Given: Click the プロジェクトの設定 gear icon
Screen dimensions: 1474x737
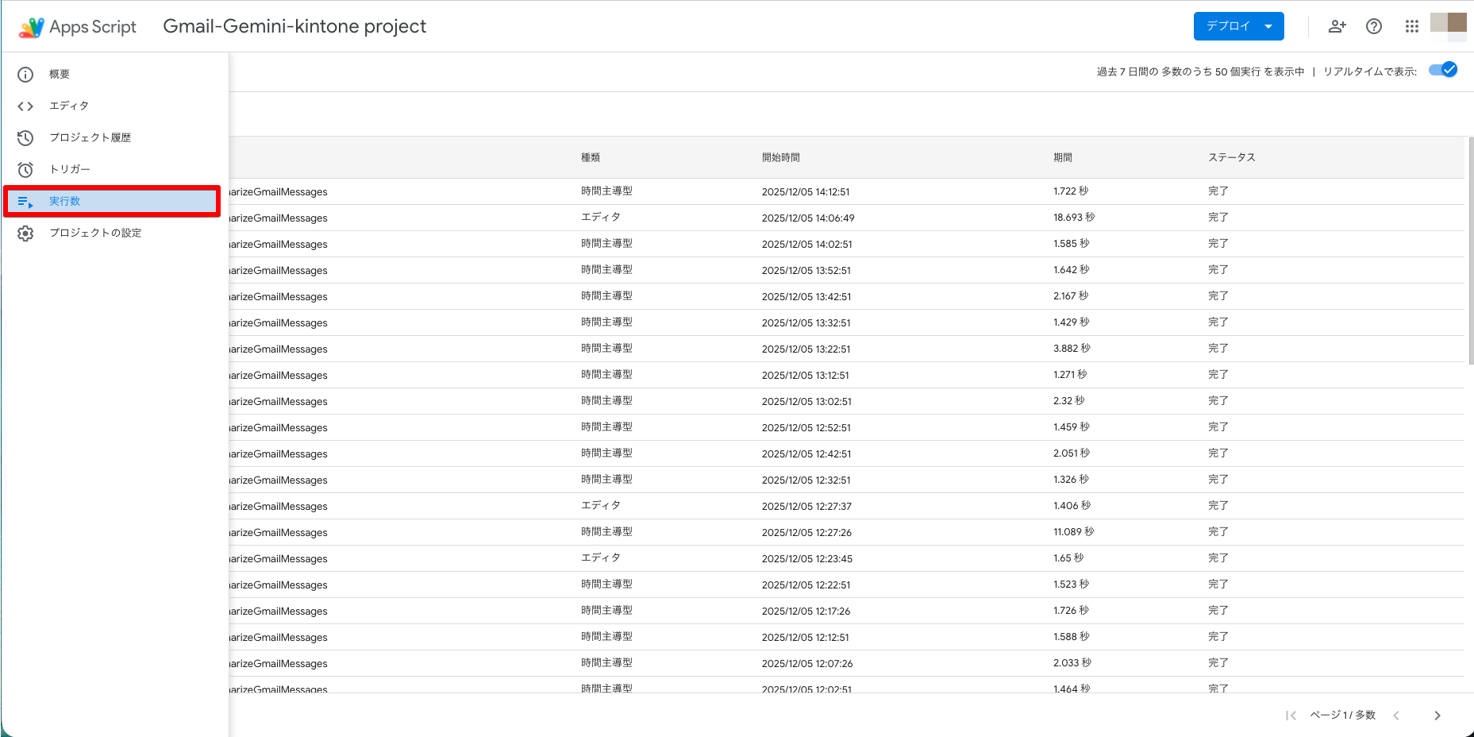Looking at the screenshot, I should pyautogui.click(x=25, y=233).
